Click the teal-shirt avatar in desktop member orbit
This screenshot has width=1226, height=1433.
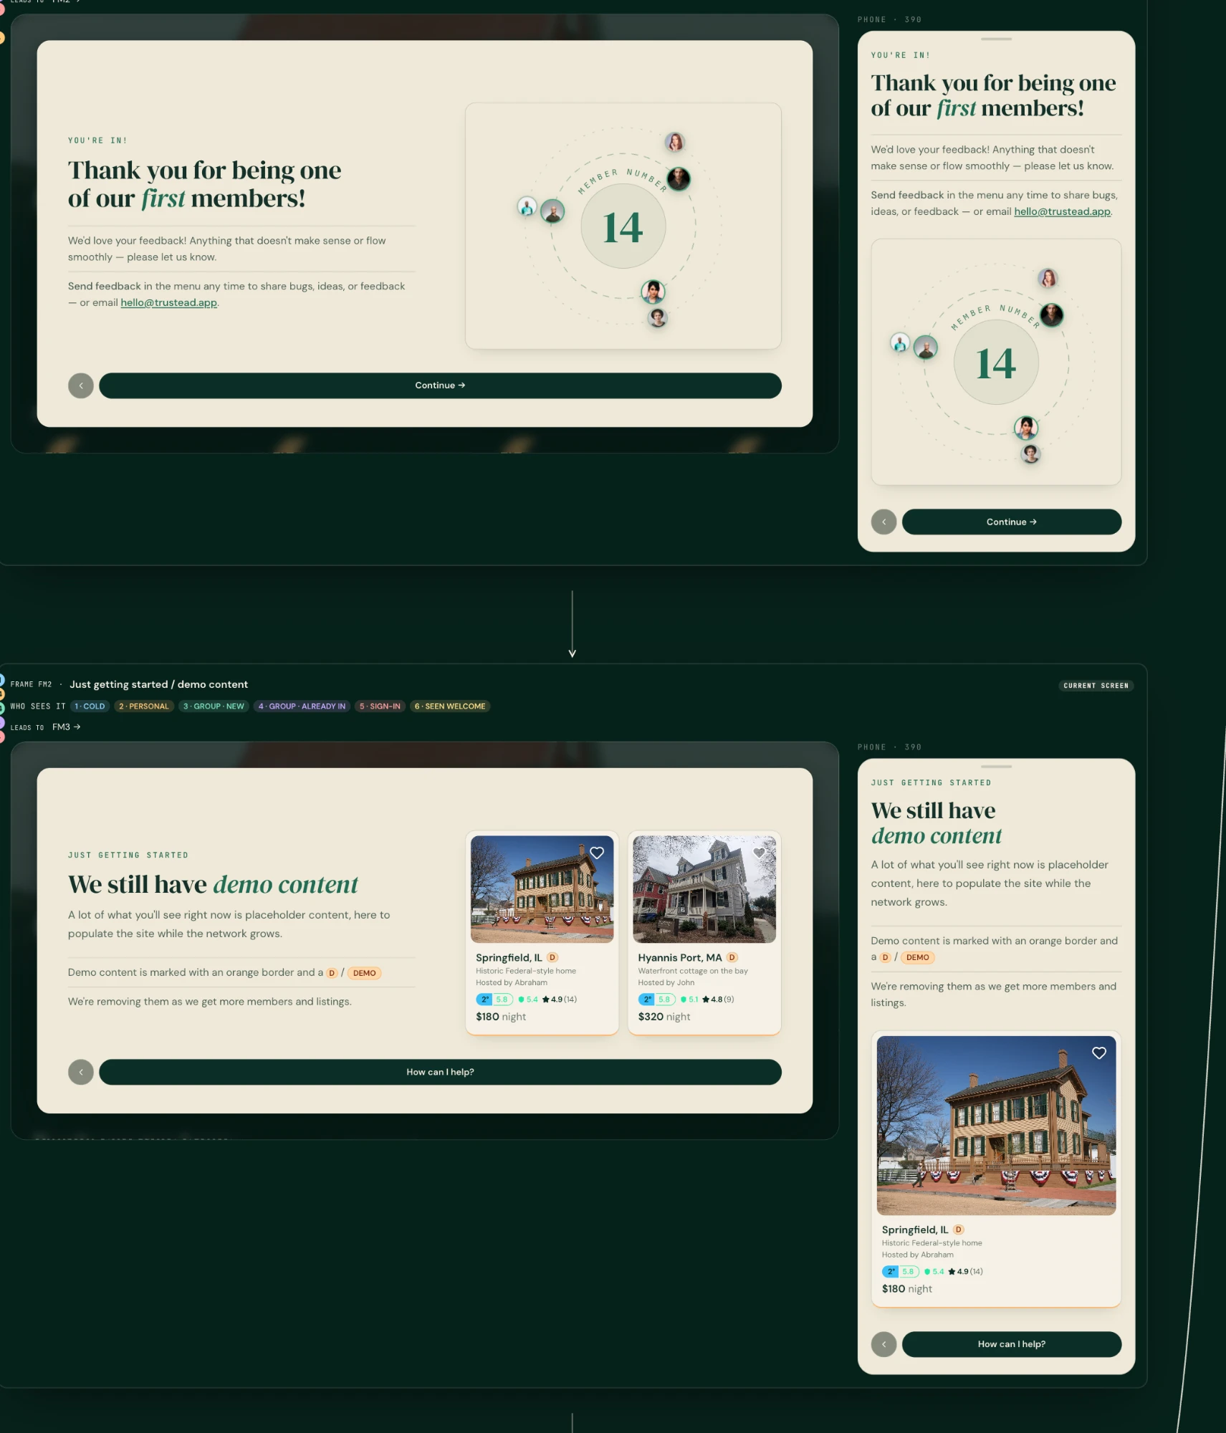527,207
